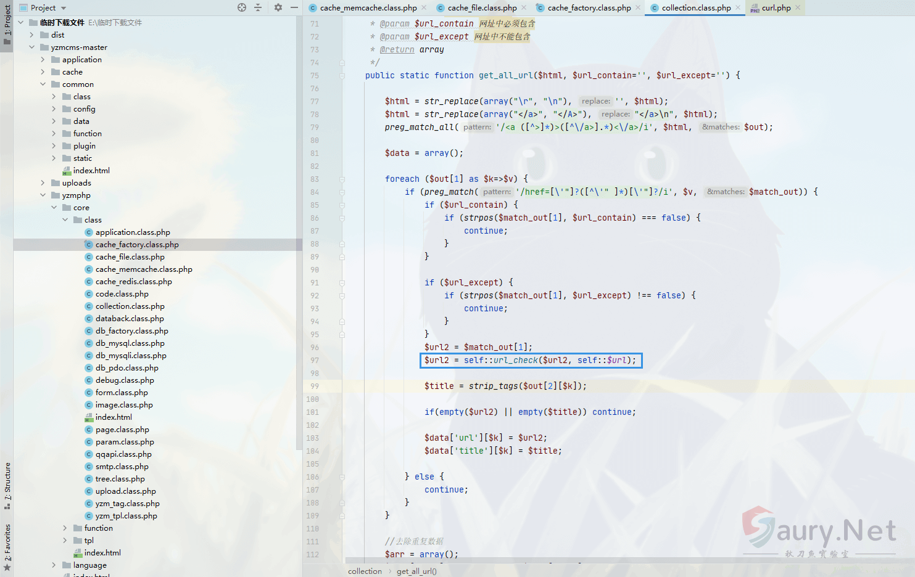Screen dimensions: 915x577
Task: Click collection in the breadcrumb bar
Action: click(365, 571)
